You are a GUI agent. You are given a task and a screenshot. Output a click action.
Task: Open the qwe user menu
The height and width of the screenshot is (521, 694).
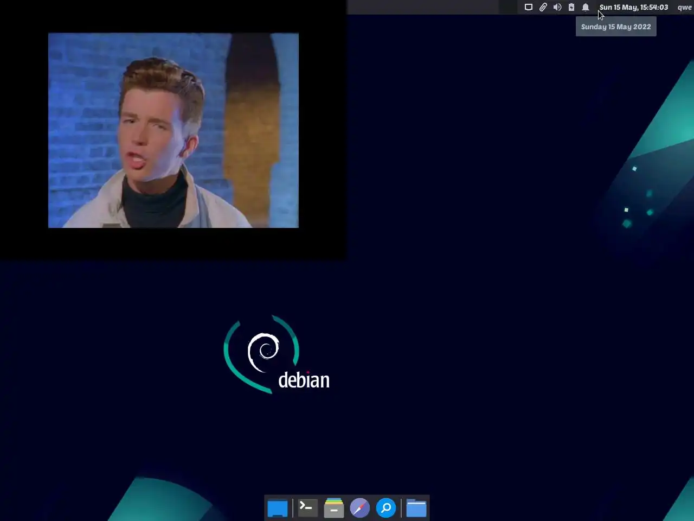point(684,7)
